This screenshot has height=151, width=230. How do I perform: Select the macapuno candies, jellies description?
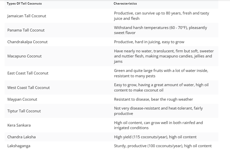tap(164, 56)
